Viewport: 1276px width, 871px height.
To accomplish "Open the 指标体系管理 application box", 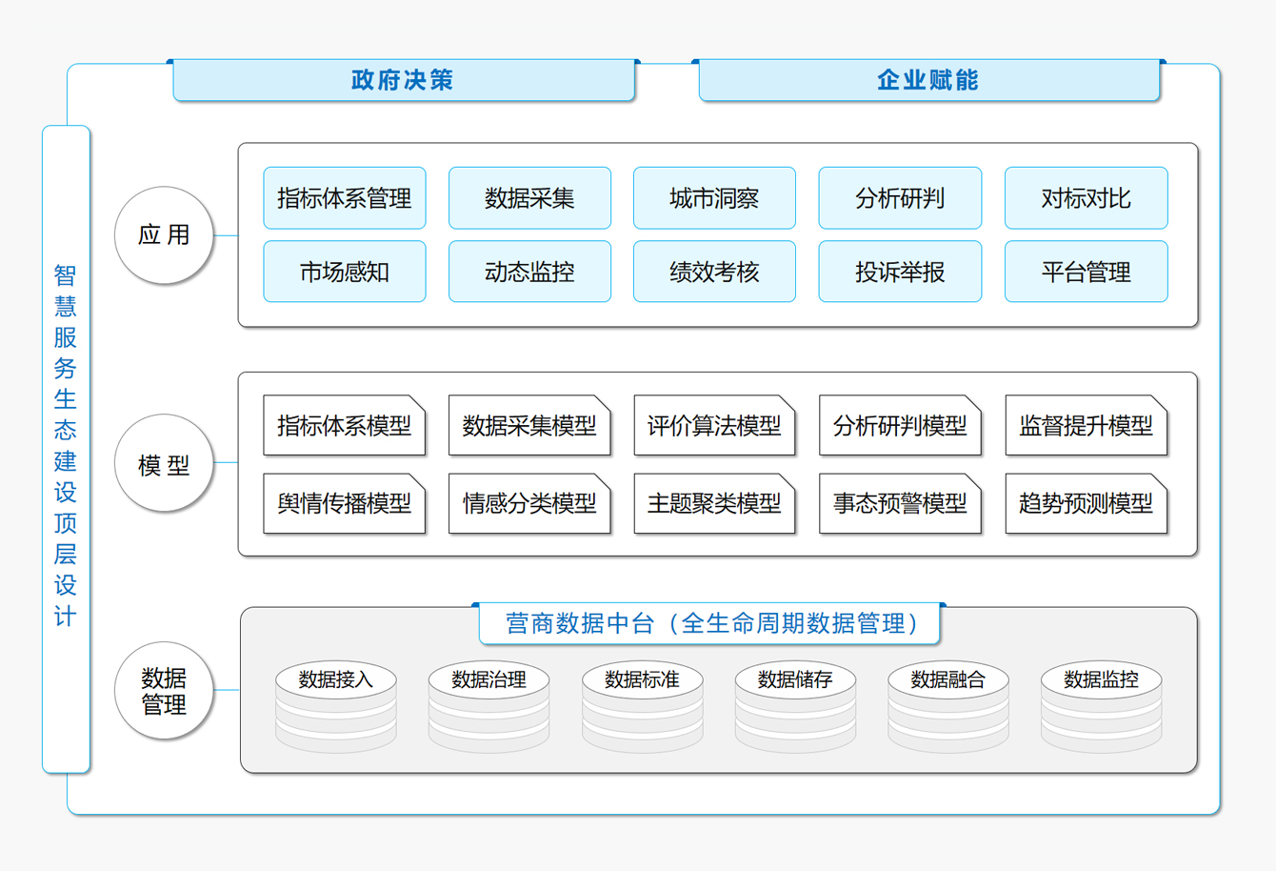I will 345,198.
